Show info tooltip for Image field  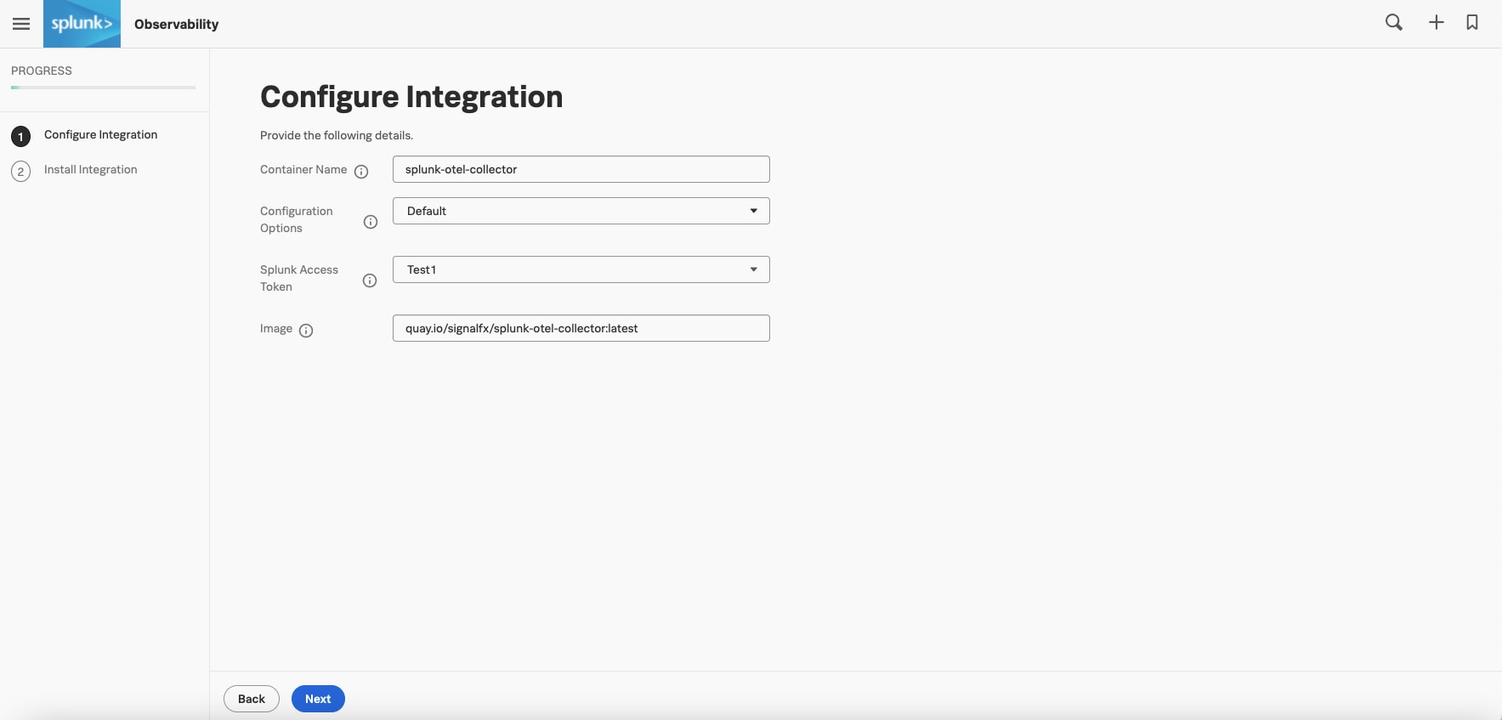306,331
